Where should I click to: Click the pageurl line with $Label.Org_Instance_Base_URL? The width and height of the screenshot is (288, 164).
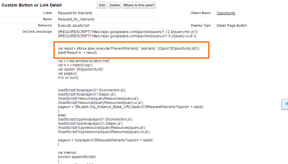[x=131, y=107]
